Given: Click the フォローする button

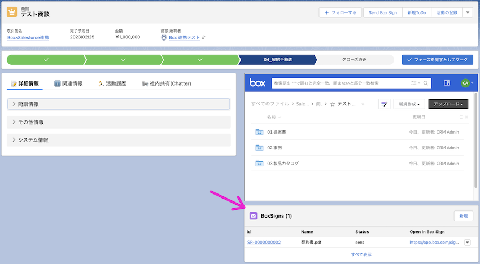Looking at the screenshot, I should click(x=341, y=12).
